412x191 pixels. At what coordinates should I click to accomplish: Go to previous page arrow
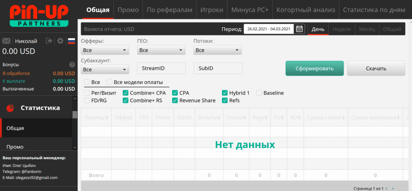pos(386,188)
